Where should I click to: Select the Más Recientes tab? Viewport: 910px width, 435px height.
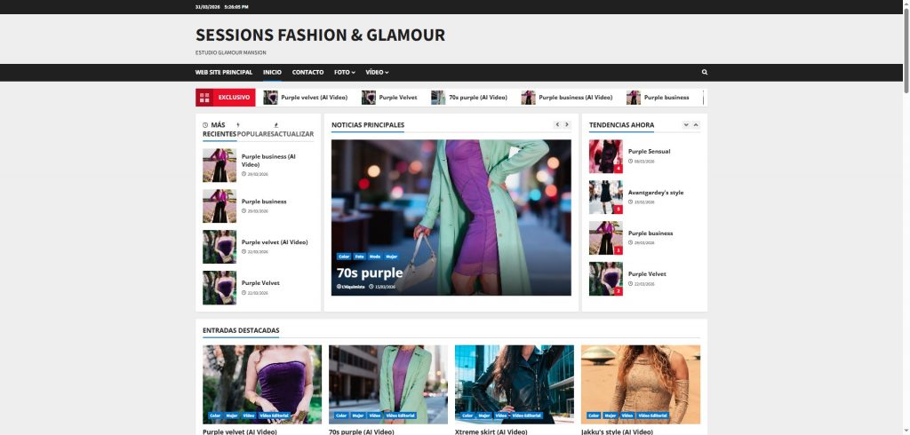[219, 130]
